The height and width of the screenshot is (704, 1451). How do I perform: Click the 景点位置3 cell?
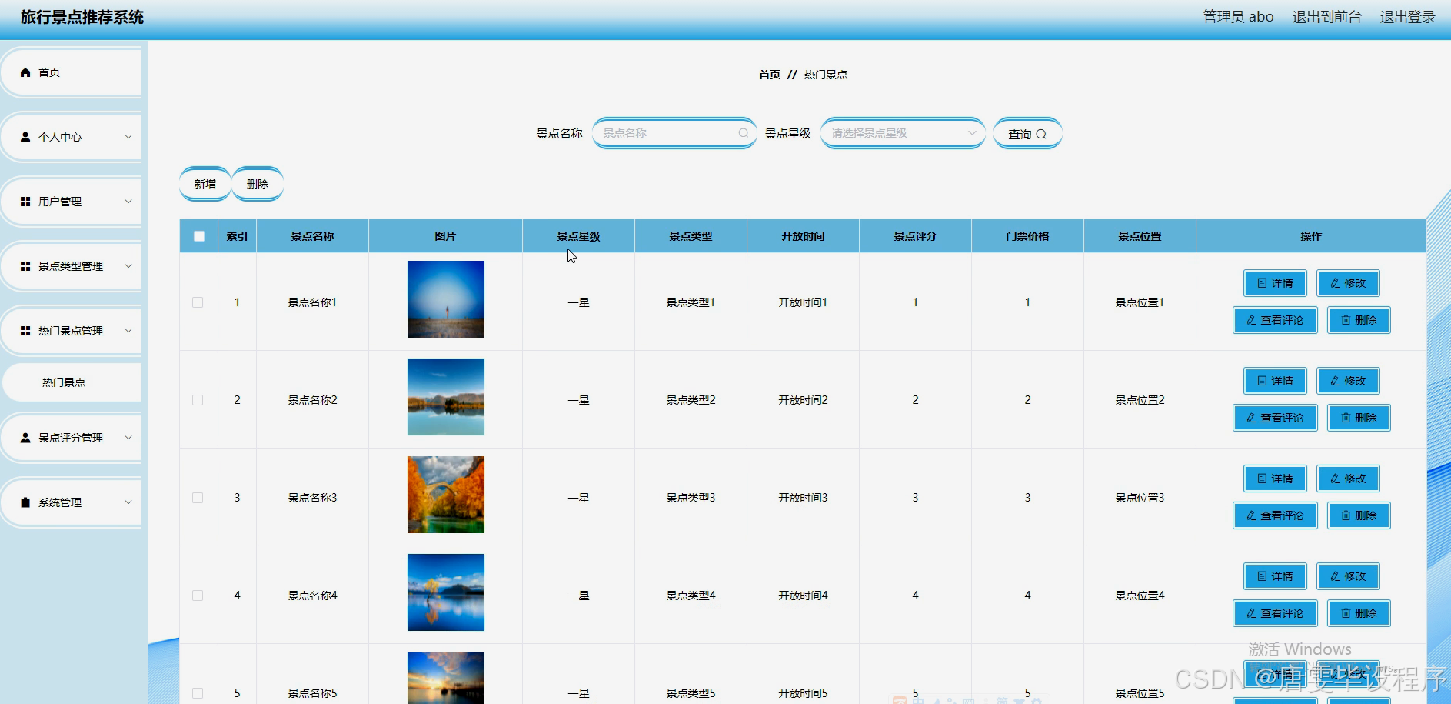point(1140,498)
